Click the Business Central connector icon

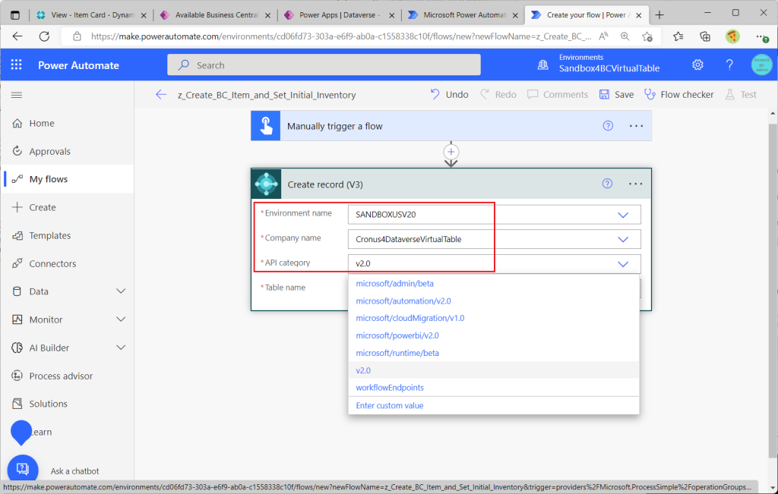tap(267, 184)
